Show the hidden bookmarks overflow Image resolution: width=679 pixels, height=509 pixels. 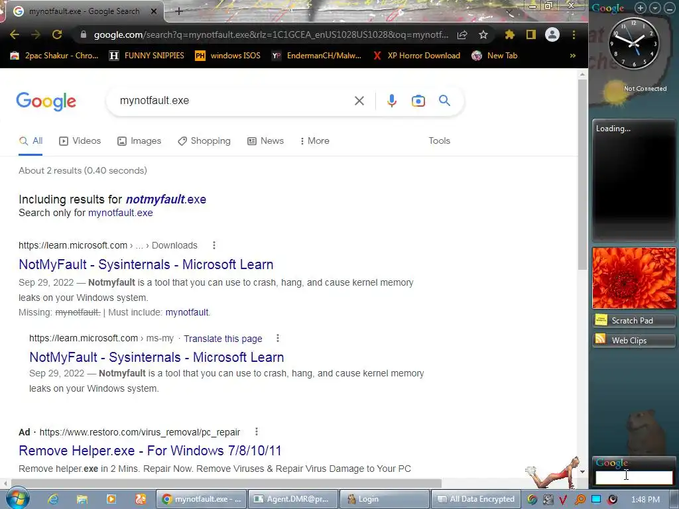tap(572, 56)
